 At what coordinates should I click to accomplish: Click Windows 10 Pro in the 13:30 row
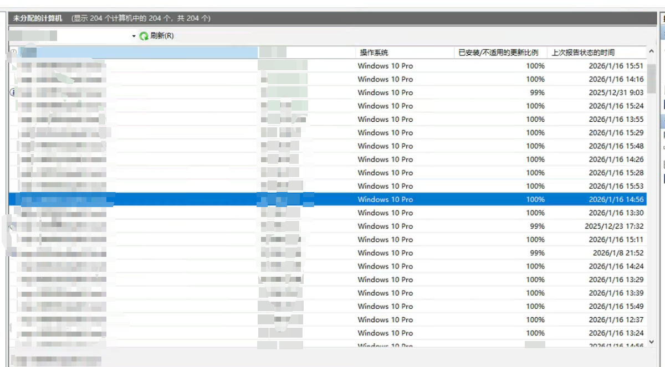click(x=385, y=213)
